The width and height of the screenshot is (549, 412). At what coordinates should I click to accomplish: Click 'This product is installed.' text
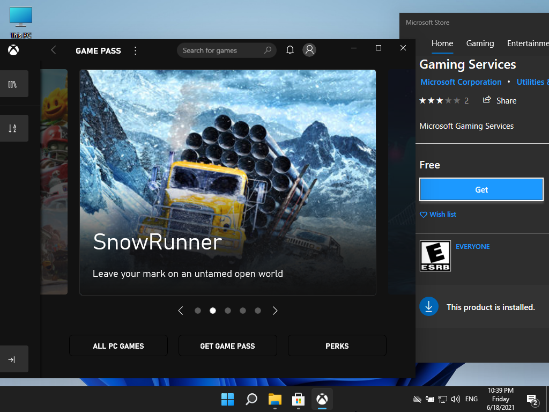(491, 307)
